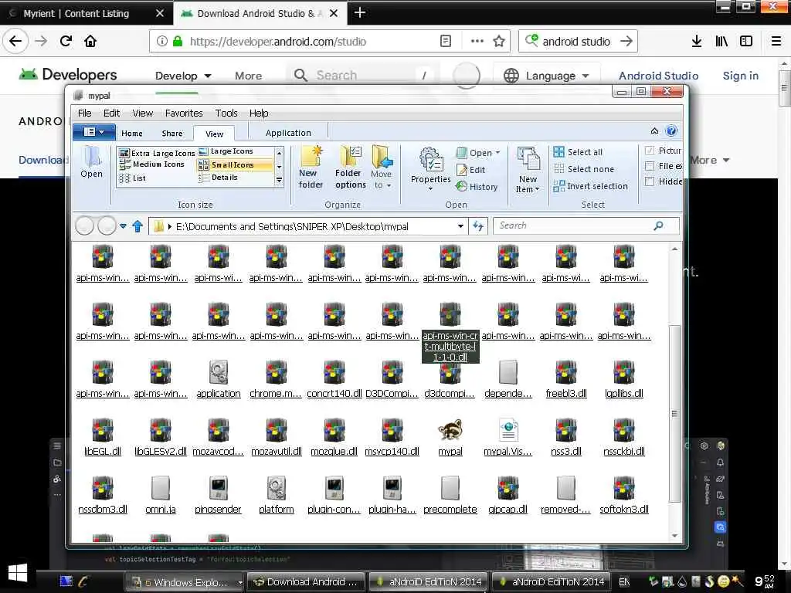This screenshot has width=791, height=593.
Task: Click the explorer Search field
Action: coord(586,225)
